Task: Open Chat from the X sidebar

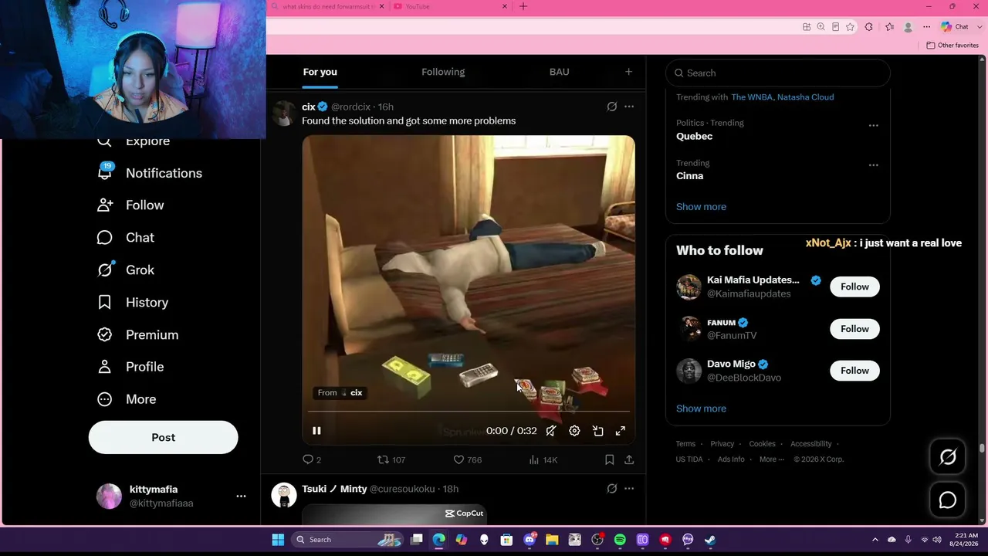Action: (x=125, y=238)
